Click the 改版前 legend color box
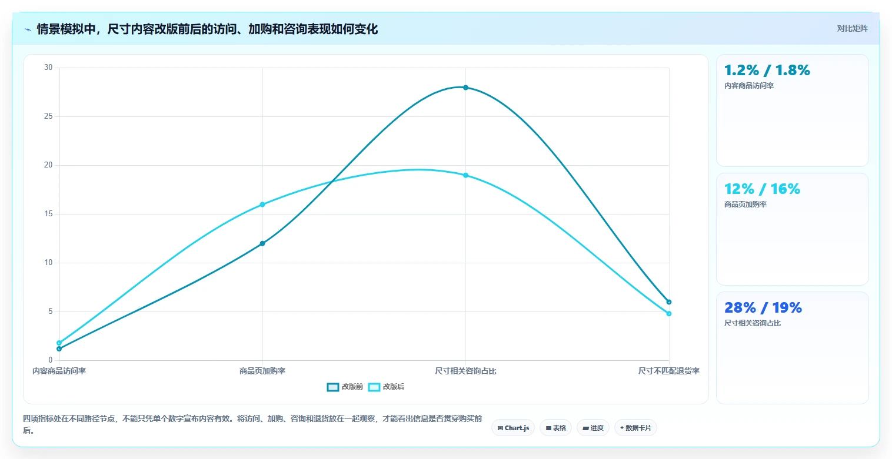Screen dimensions: 892x459 point(333,387)
